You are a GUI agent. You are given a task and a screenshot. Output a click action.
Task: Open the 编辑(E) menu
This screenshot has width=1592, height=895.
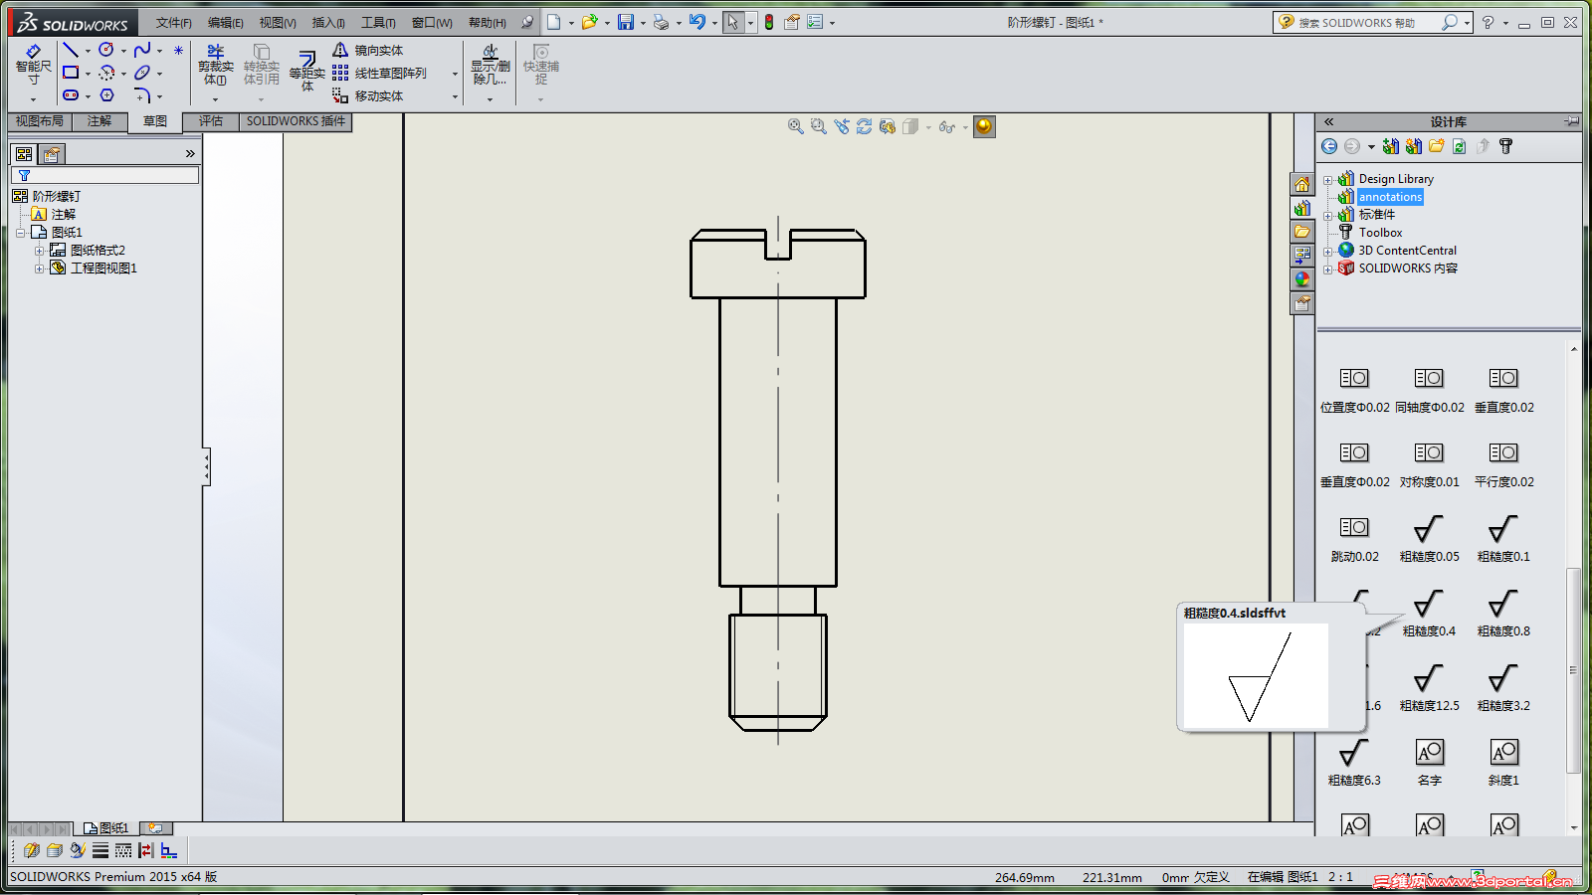pos(225,23)
